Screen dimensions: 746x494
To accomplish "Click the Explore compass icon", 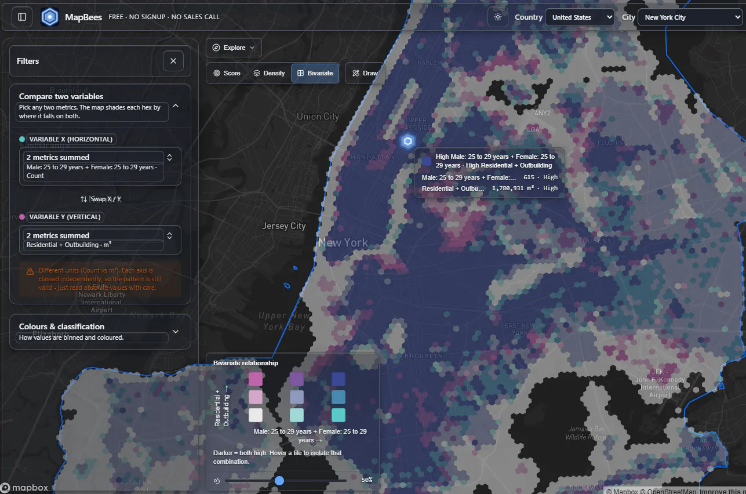I will [x=216, y=48].
